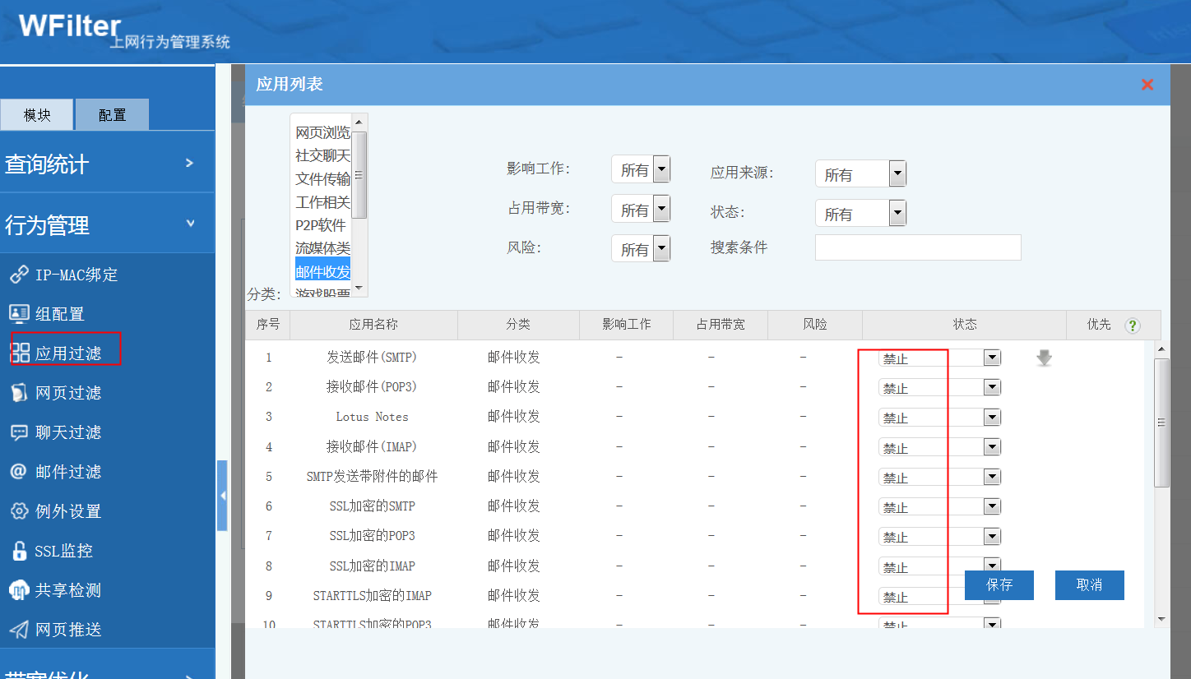Switch to the 配置 tab

point(112,115)
